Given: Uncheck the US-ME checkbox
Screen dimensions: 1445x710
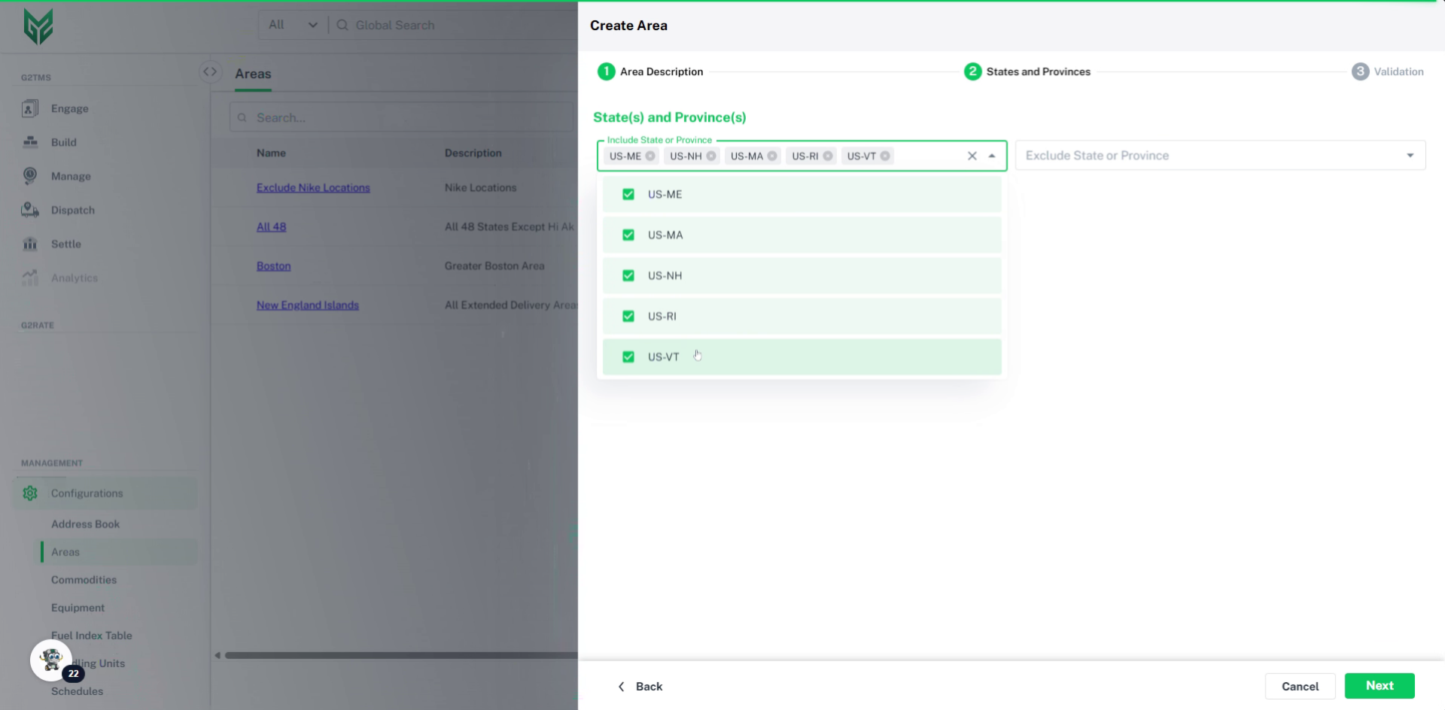Looking at the screenshot, I should 628,194.
